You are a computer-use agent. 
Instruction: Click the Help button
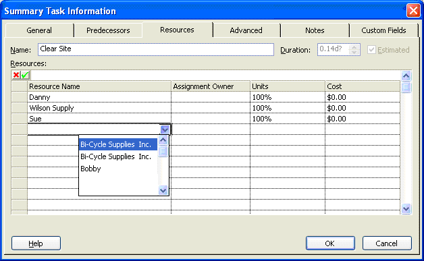36,243
